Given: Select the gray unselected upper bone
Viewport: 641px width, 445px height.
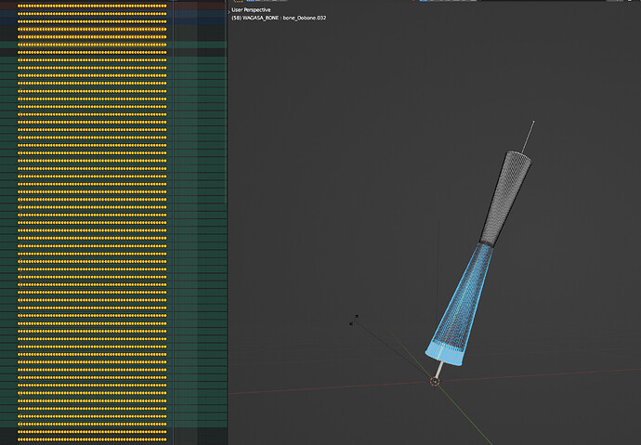Looking at the screenshot, I should click(x=505, y=199).
